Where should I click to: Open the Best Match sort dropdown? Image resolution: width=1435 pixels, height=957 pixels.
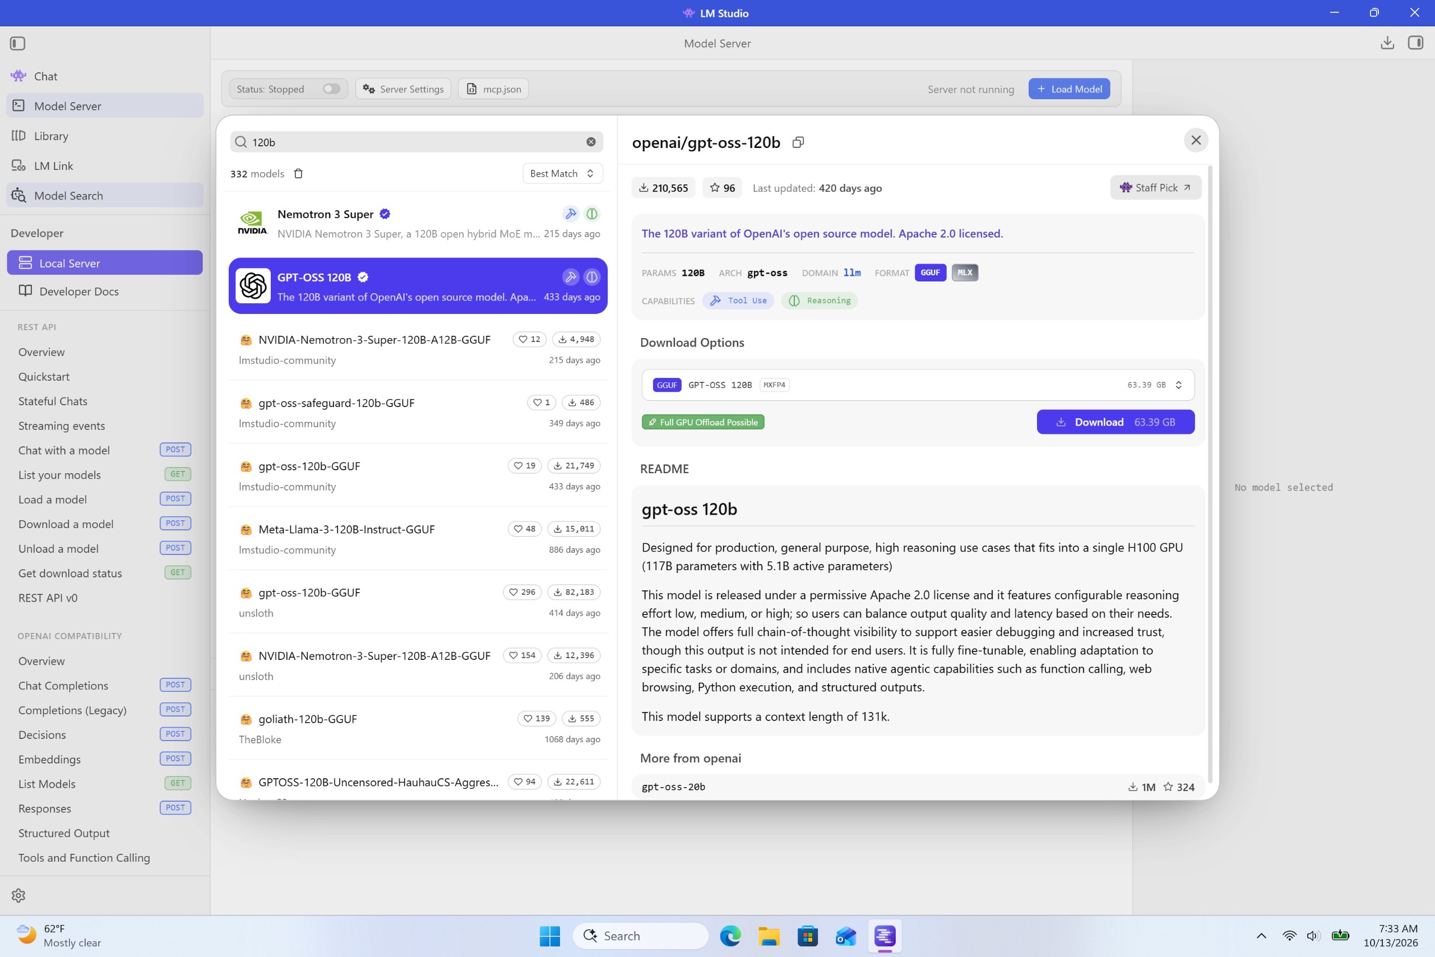562,173
